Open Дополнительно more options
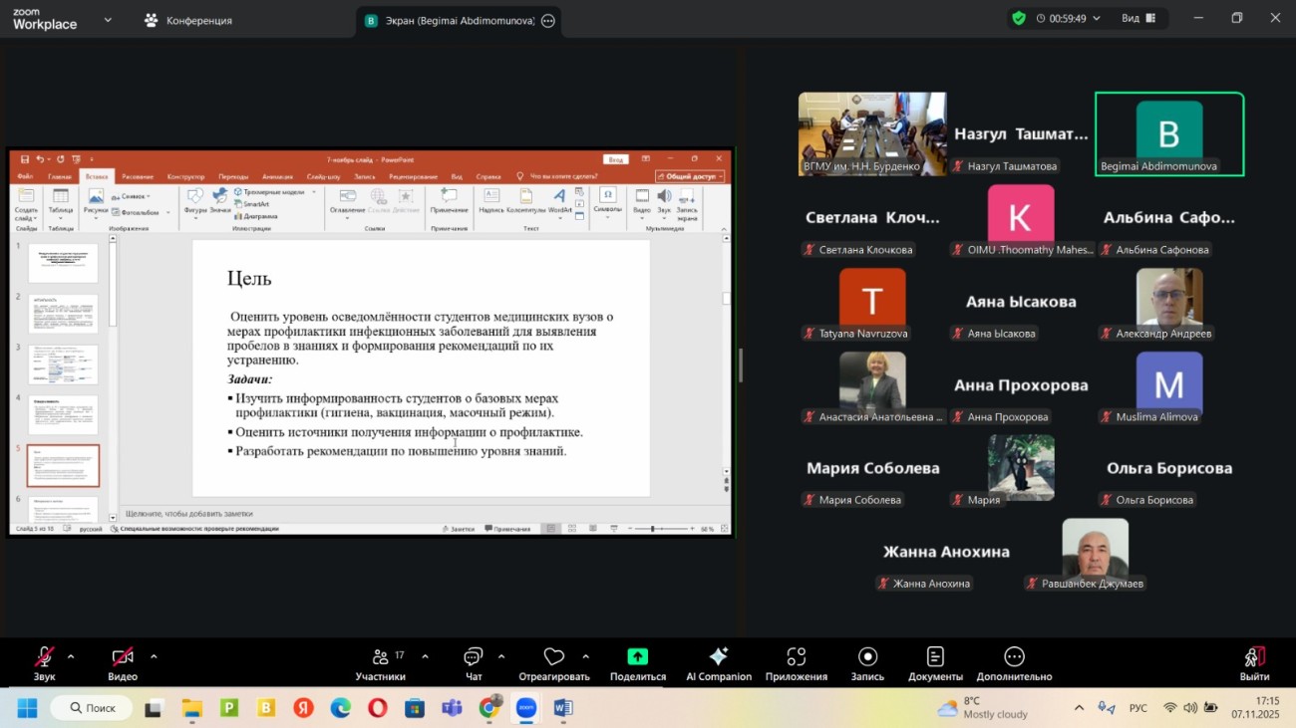The width and height of the screenshot is (1296, 728). click(x=1014, y=664)
